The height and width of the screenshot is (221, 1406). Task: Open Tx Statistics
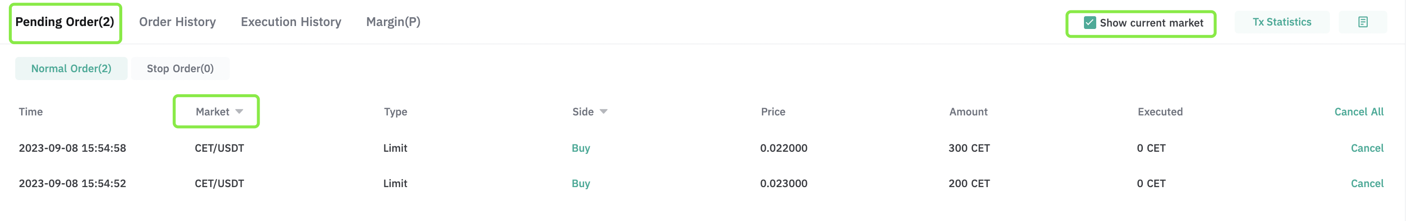pos(1282,22)
